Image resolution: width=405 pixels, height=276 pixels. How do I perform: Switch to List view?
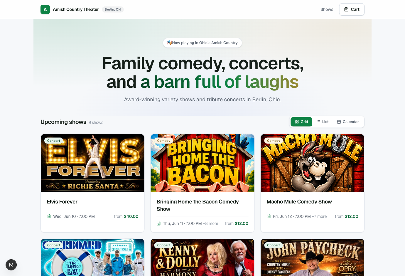323,122
